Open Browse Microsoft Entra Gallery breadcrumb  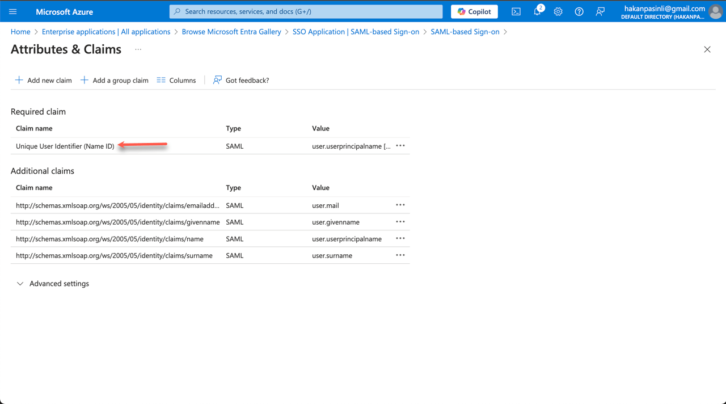tap(231, 32)
